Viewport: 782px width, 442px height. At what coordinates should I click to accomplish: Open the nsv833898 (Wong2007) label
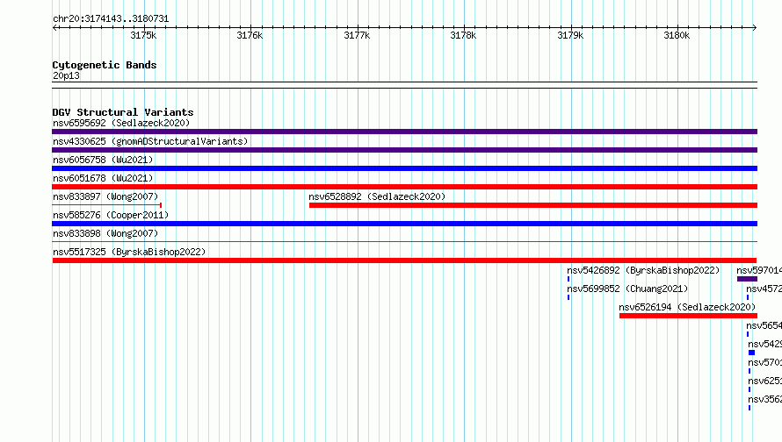(x=105, y=233)
